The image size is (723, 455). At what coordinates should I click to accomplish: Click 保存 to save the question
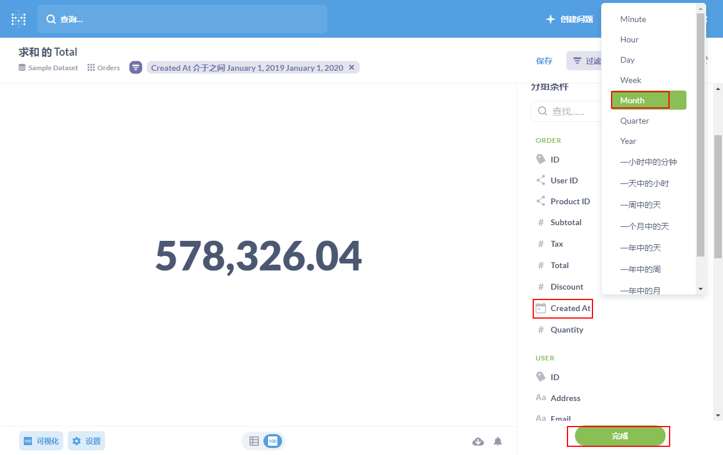click(x=544, y=61)
